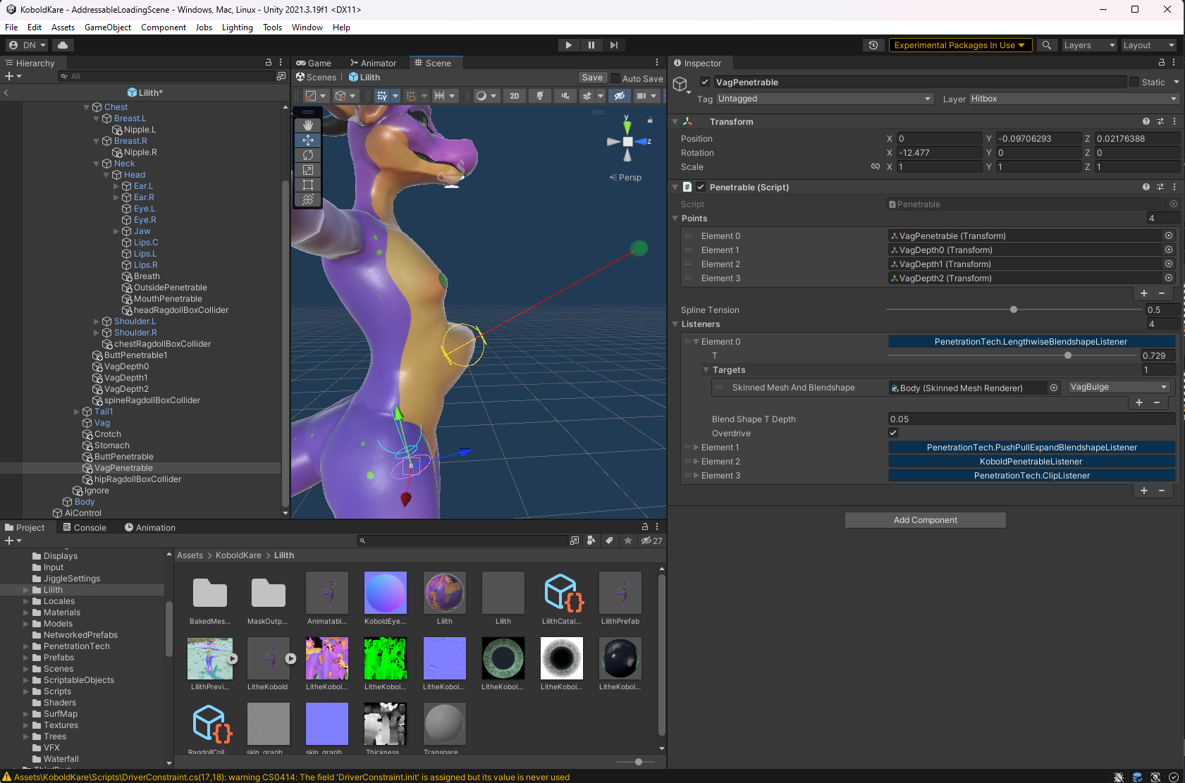
Task: Lock the Inspector panel
Action: click(x=1162, y=63)
